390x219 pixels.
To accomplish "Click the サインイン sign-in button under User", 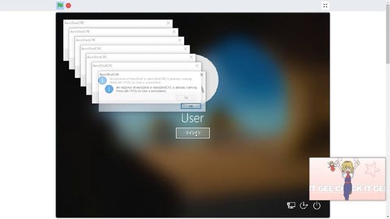I will [x=193, y=133].
